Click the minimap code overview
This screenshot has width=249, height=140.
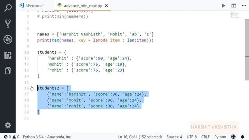pos(235,15)
